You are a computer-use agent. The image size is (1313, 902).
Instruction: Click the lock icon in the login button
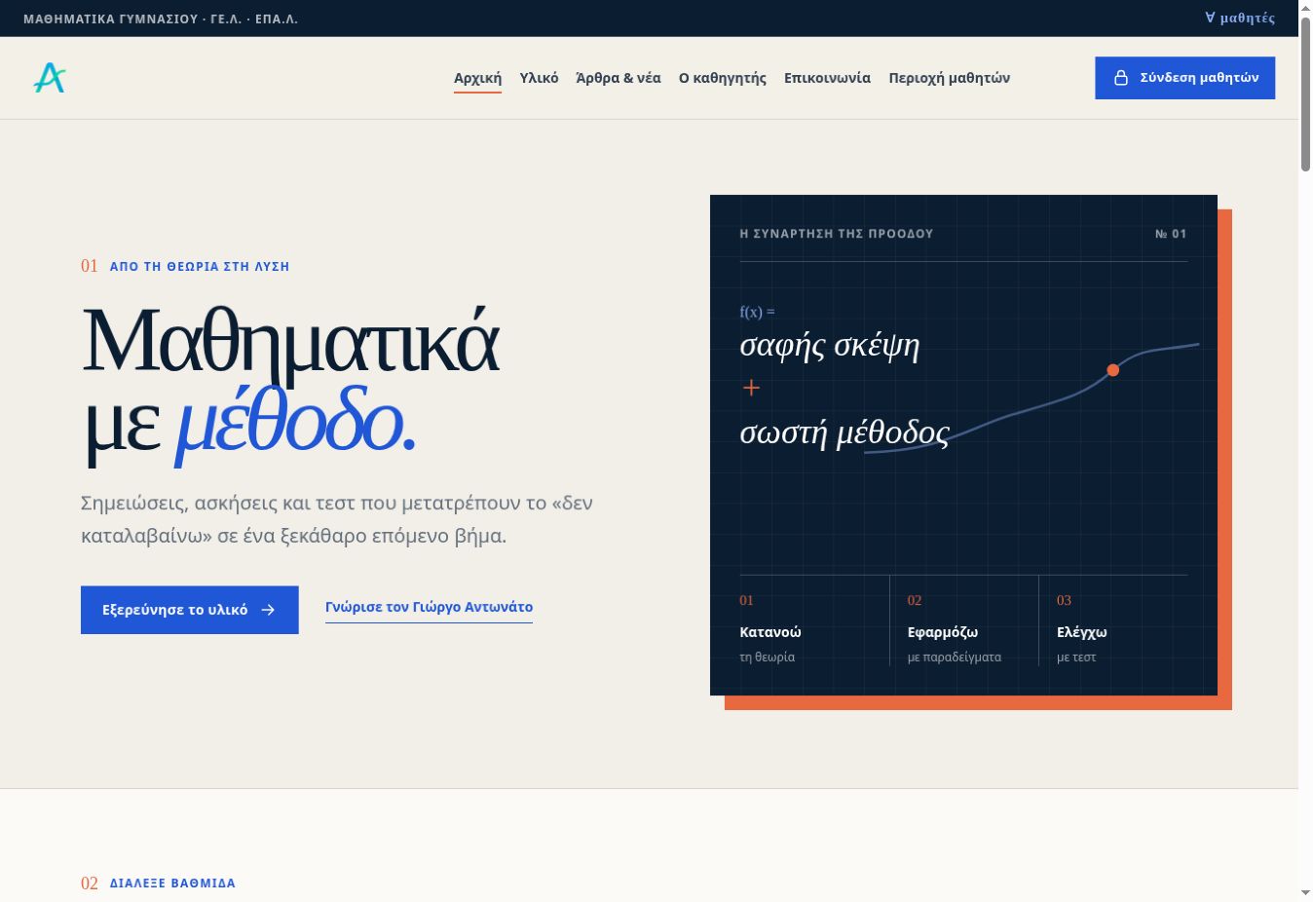[x=1121, y=78]
